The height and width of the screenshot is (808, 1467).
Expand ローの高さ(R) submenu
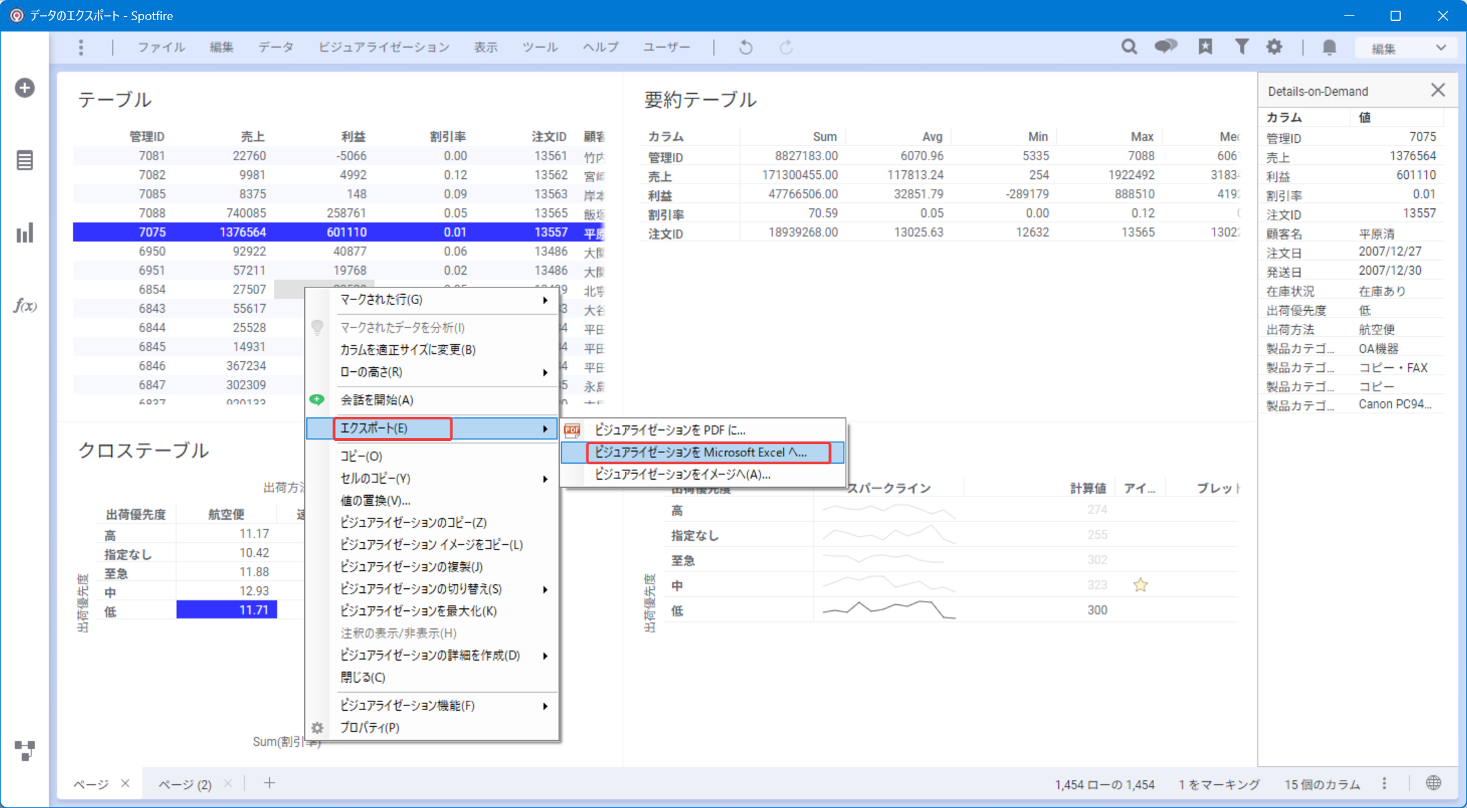click(x=432, y=372)
